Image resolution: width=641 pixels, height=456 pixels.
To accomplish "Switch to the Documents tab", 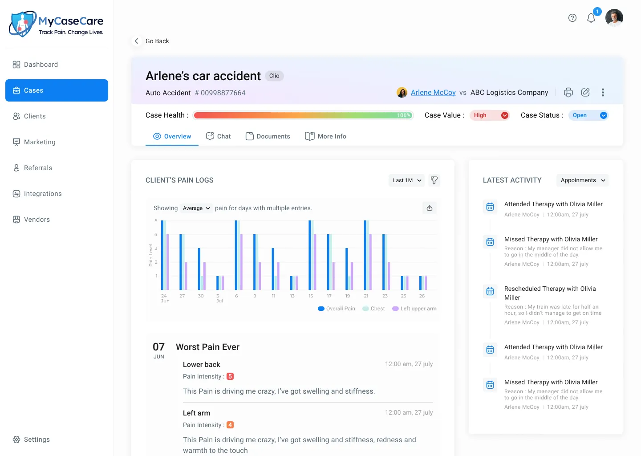I will click(x=268, y=136).
